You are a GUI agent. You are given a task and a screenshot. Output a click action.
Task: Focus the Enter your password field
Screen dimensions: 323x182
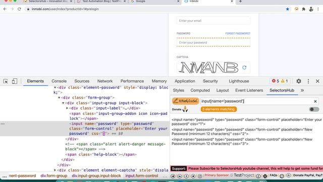pos(213,42)
